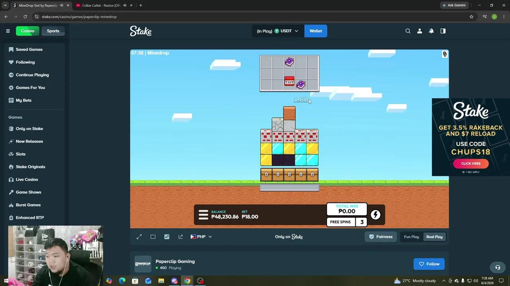Enter fullscreen mode for the game

pyautogui.click(x=139, y=237)
